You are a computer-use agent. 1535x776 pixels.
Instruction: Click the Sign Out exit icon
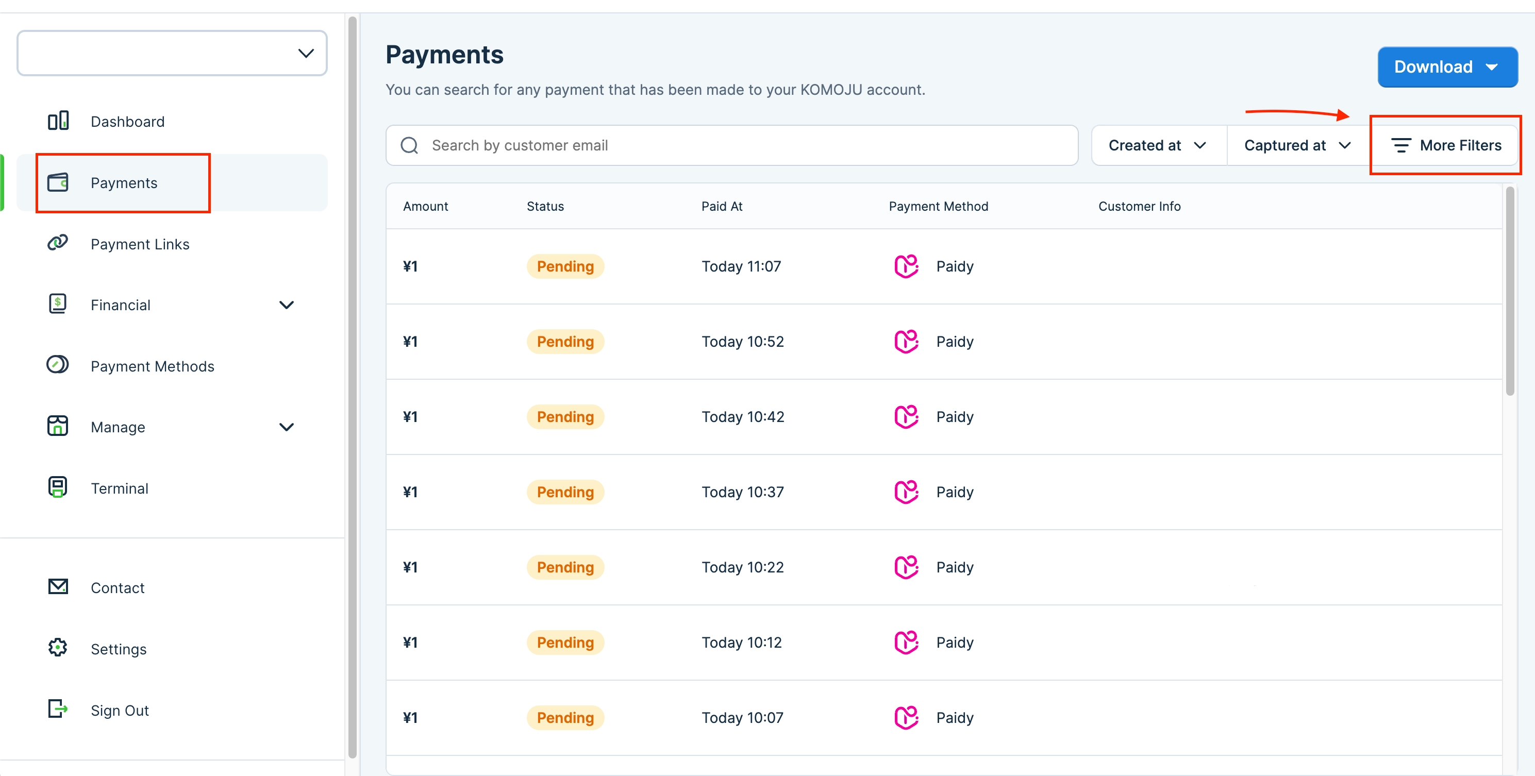click(x=58, y=708)
